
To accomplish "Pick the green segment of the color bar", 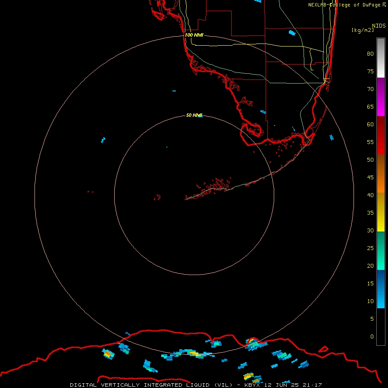I will coord(381,250).
